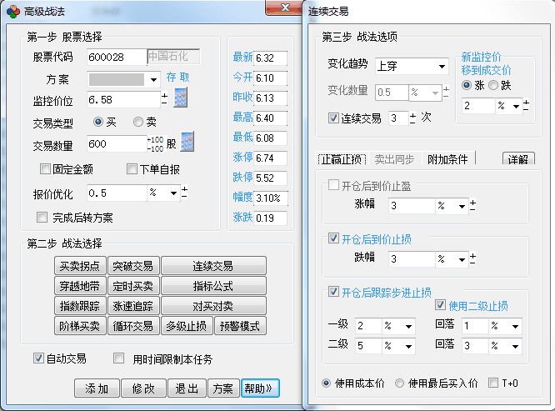Click the 取 load scheme link
Screen dimensions: 555x411
pyautogui.click(x=184, y=78)
